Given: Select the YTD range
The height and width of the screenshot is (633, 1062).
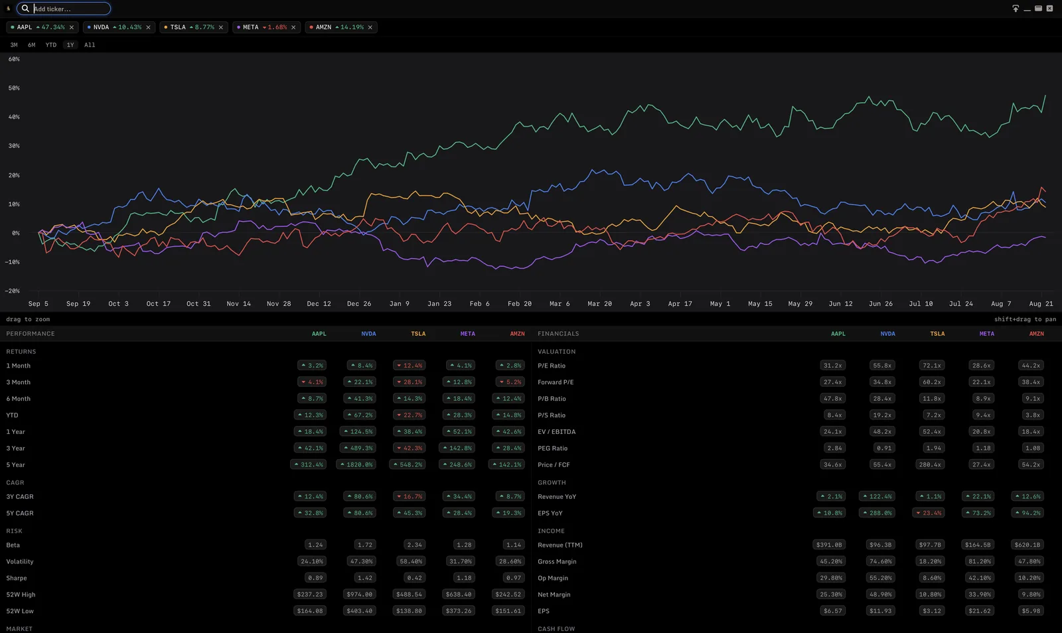Looking at the screenshot, I should point(51,45).
